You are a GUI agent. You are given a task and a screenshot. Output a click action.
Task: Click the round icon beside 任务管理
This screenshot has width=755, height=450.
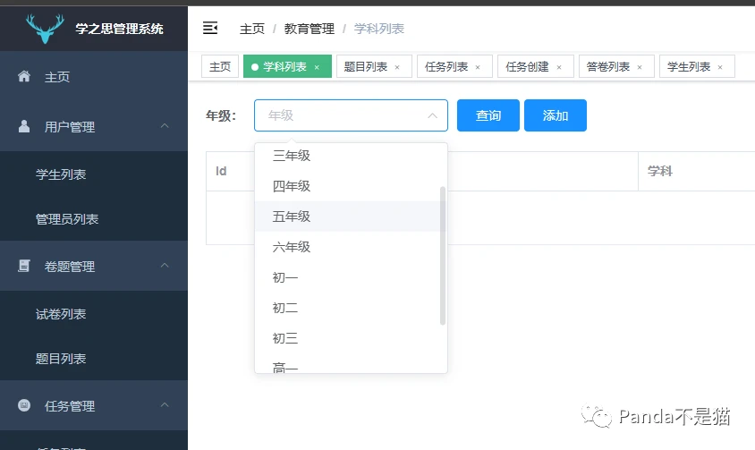pyautogui.click(x=24, y=405)
